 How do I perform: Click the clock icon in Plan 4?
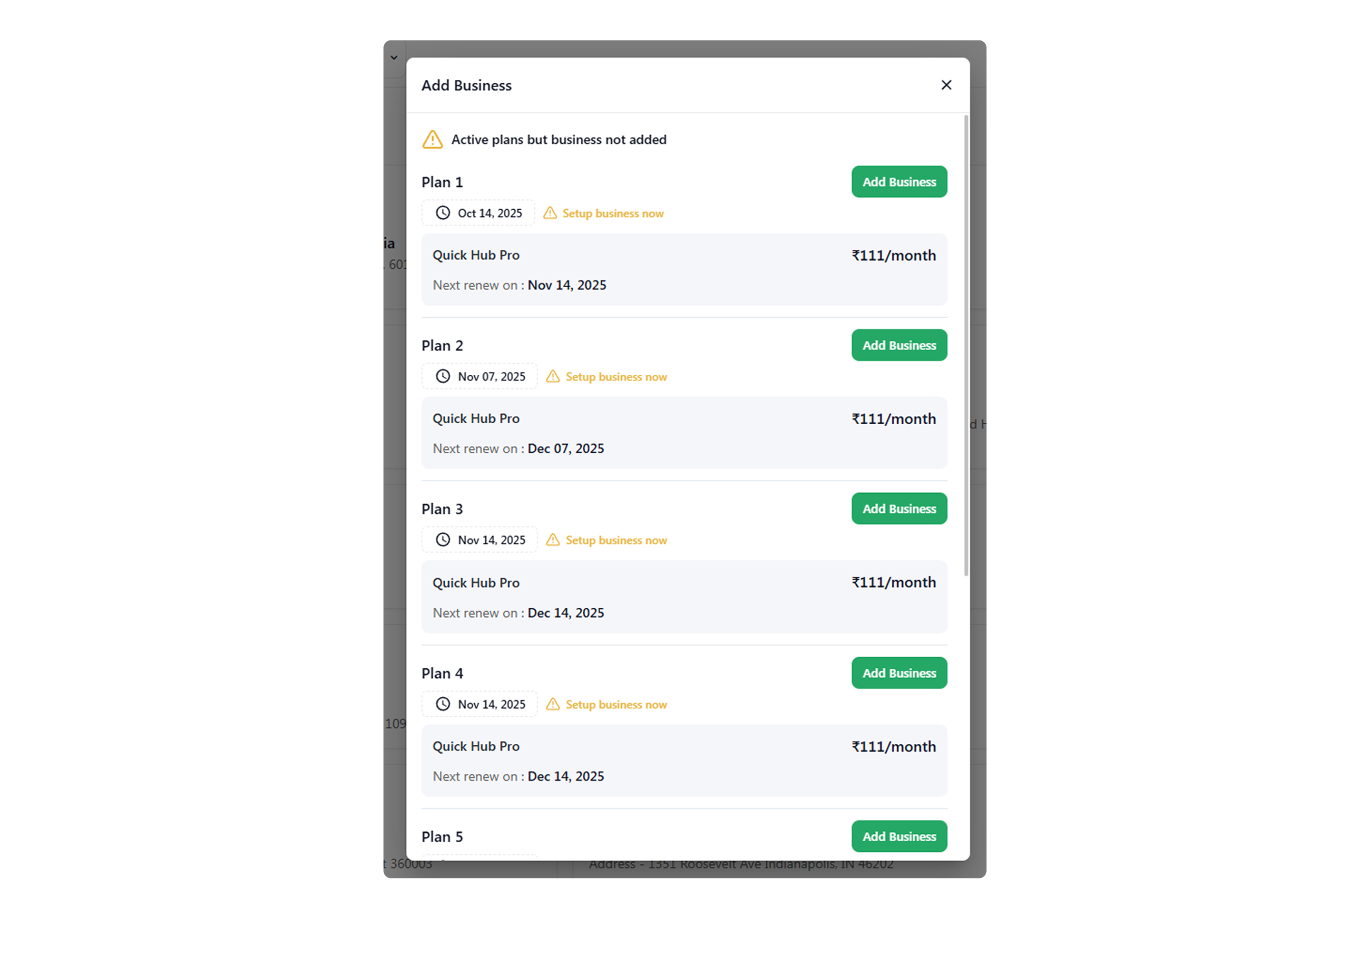pyautogui.click(x=443, y=704)
